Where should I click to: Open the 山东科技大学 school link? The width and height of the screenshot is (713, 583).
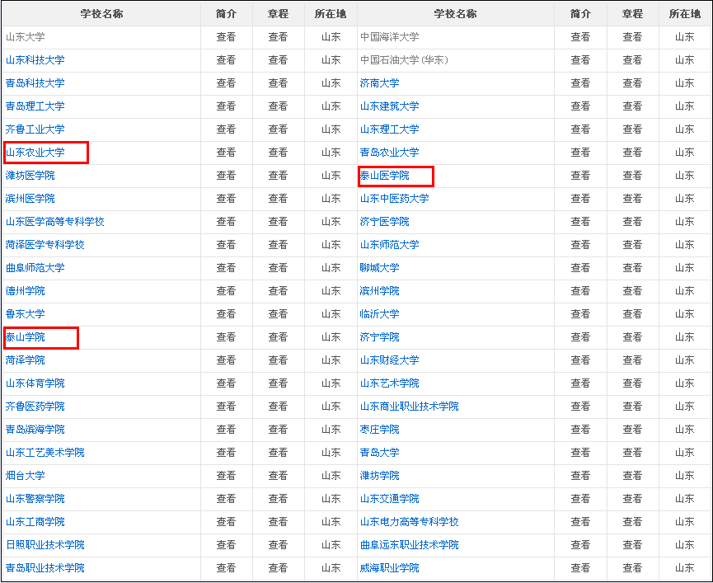[35, 60]
